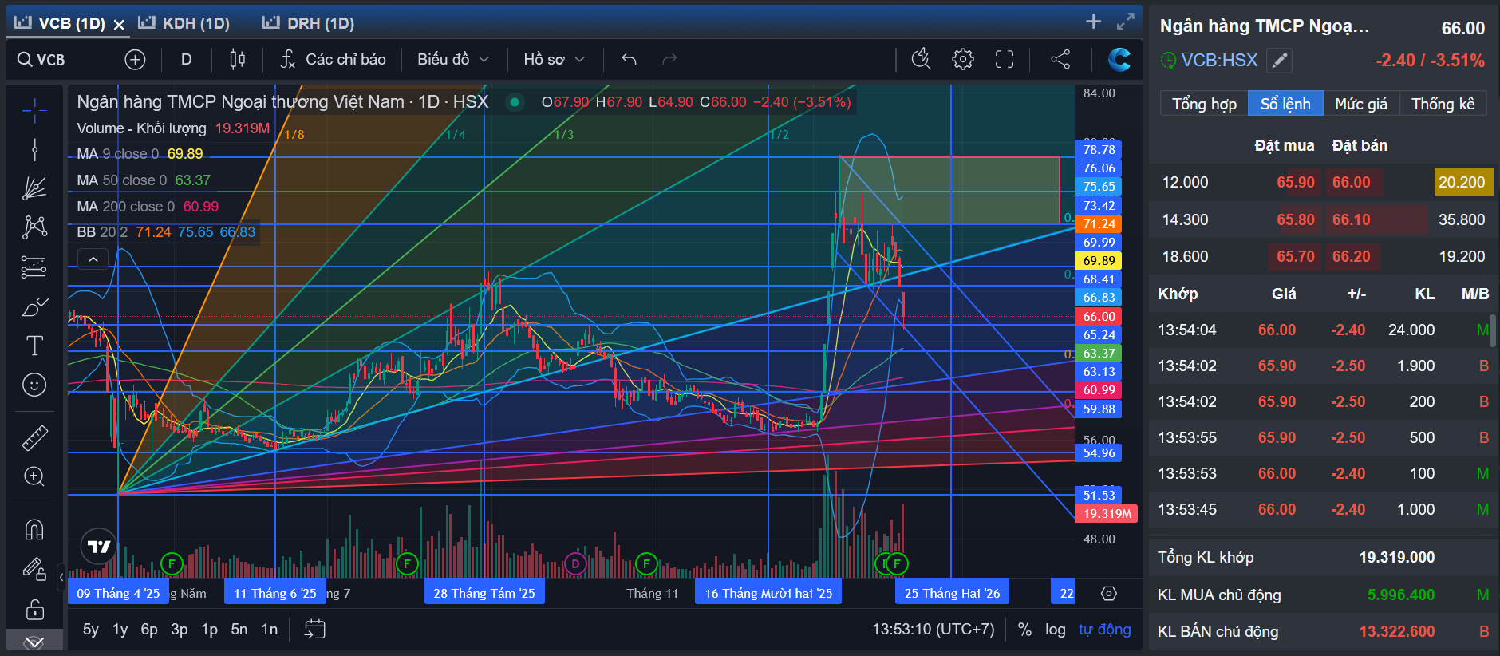Open the Thống kê tab

(x=1443, y=104)
